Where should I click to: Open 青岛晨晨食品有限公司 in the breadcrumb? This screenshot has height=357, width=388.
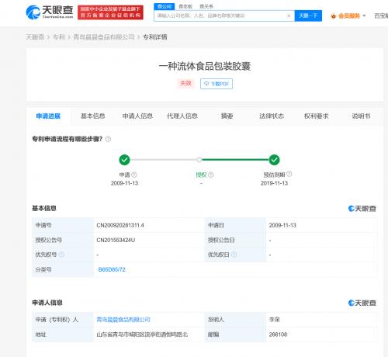pyautogui.click(x=104, y=37)
